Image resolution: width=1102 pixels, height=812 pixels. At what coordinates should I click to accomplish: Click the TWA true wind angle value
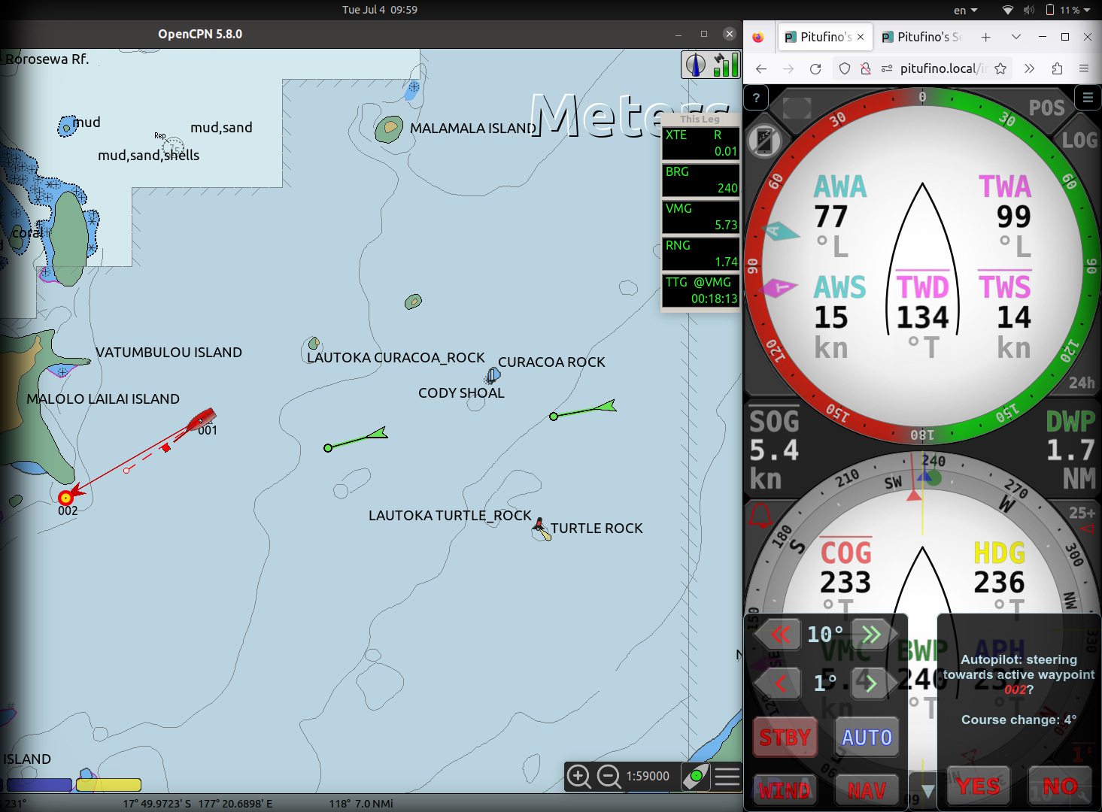pyautogui.click(x=1013, y=217)
